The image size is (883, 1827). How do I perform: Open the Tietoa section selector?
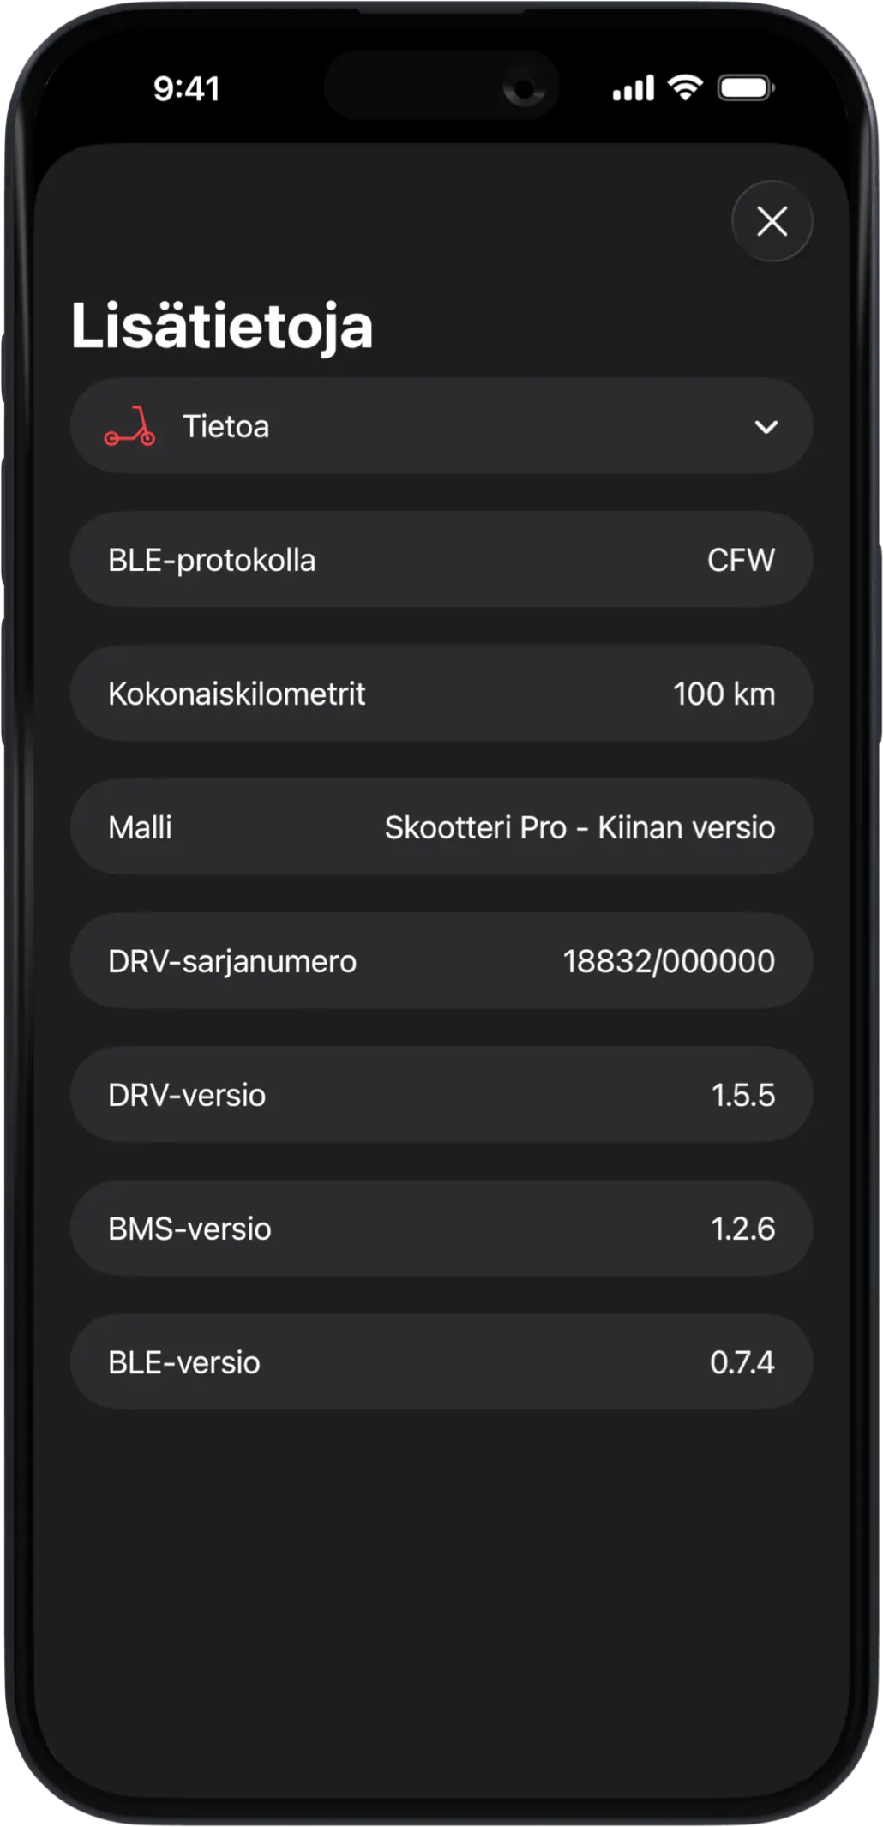[x=441, y=427]
